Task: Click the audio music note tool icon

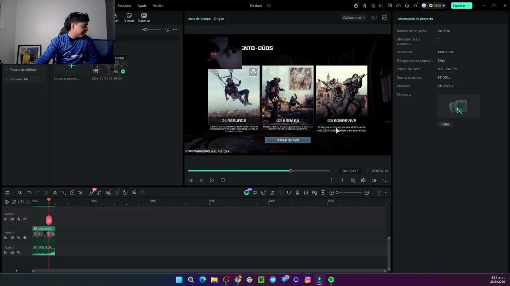Action: point(100,193)
